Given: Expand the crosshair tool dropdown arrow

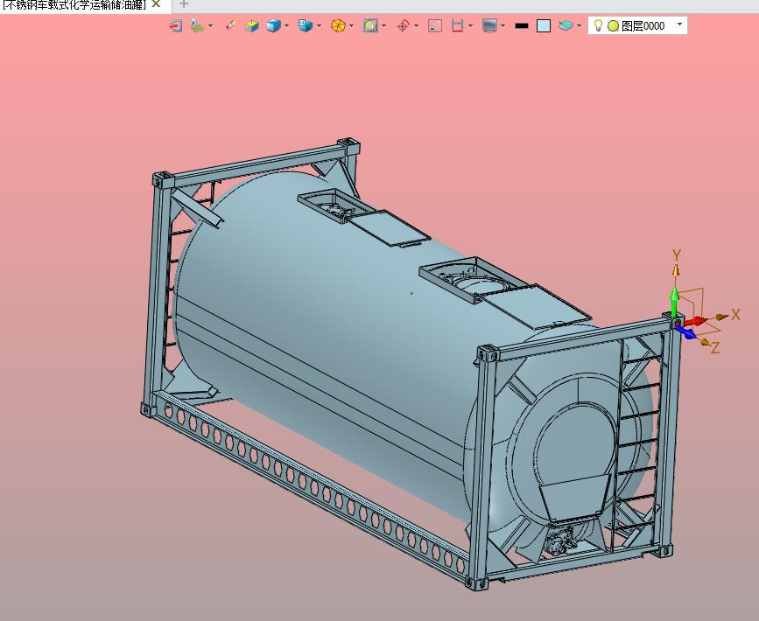Looking at the screenshot, I should click(x=416, y=26).
